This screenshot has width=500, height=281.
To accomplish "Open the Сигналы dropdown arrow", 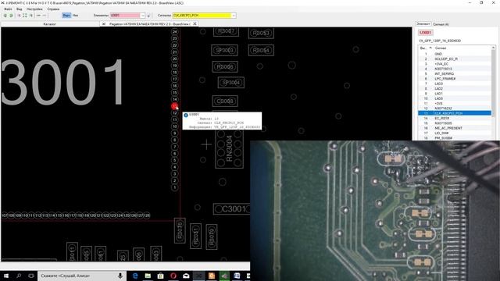I will 234,16.
